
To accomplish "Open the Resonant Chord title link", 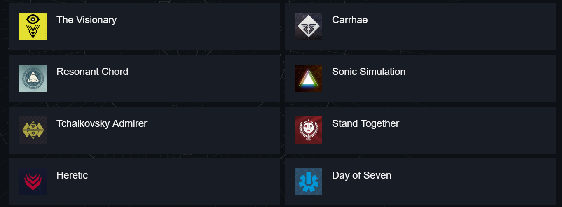I will click(92, 72).
